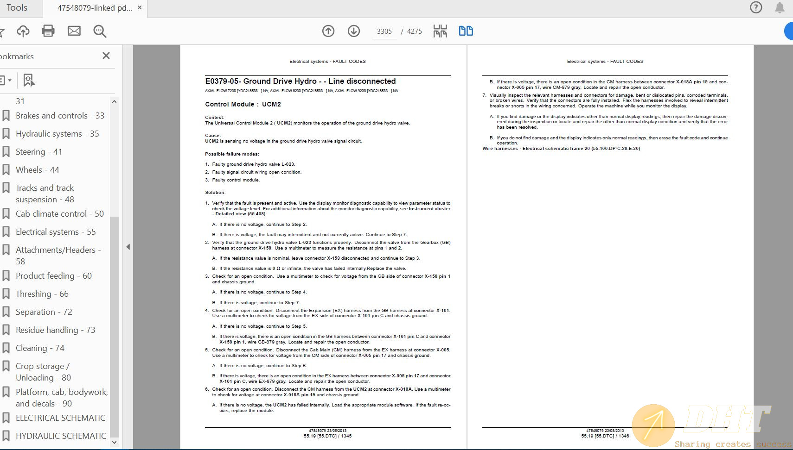Open bookmark Tracks and track suspension - 48
This screenshot has width=793, height=450.
click(x=45, y=194)
